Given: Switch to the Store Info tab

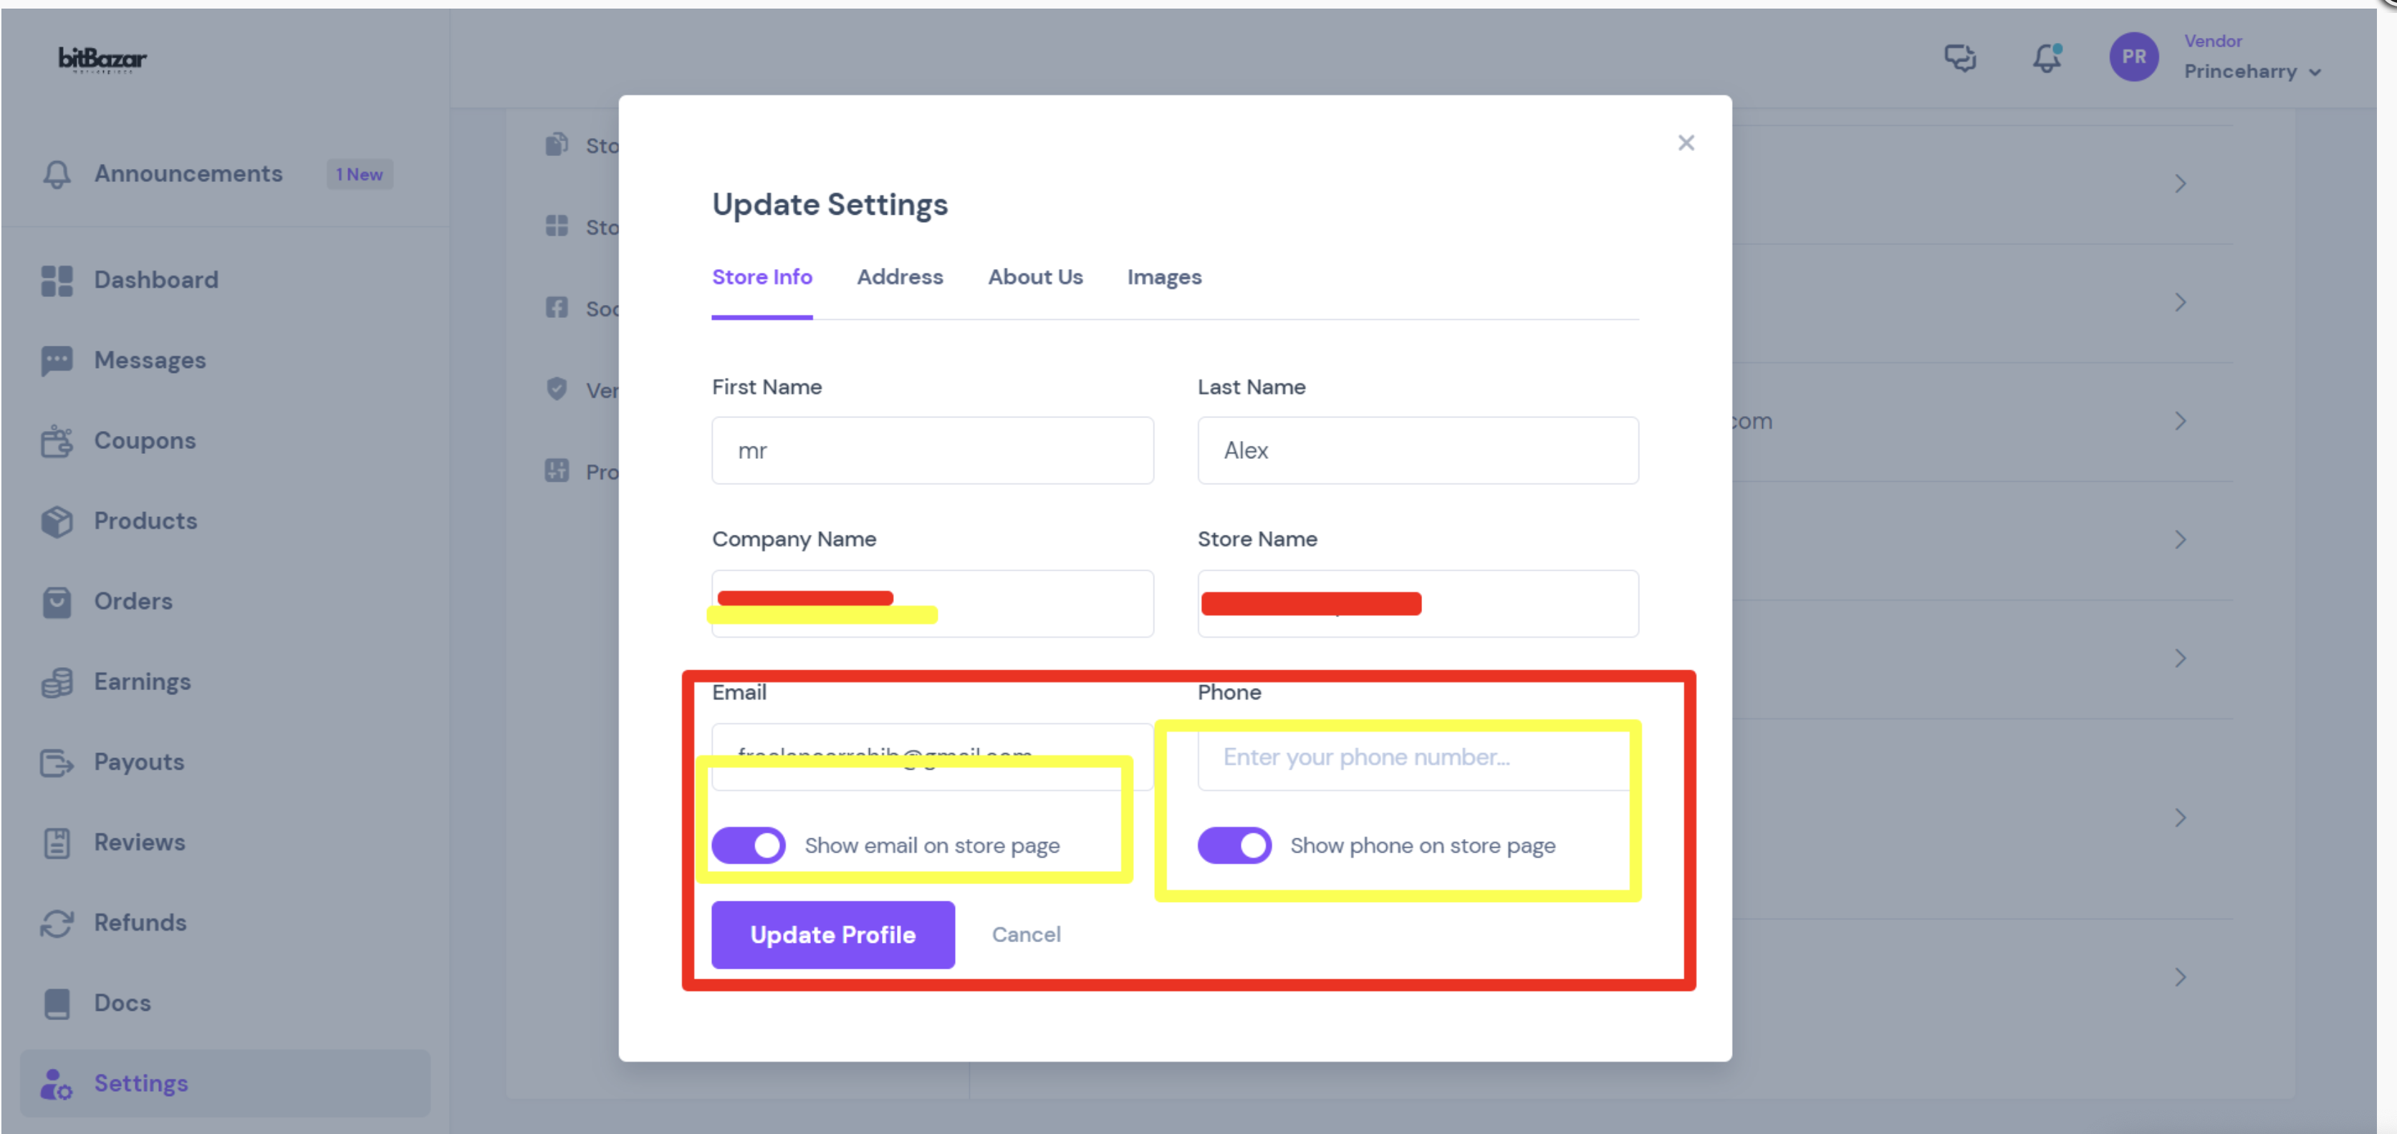Looking at the screenshot, I should pos(762,277).
